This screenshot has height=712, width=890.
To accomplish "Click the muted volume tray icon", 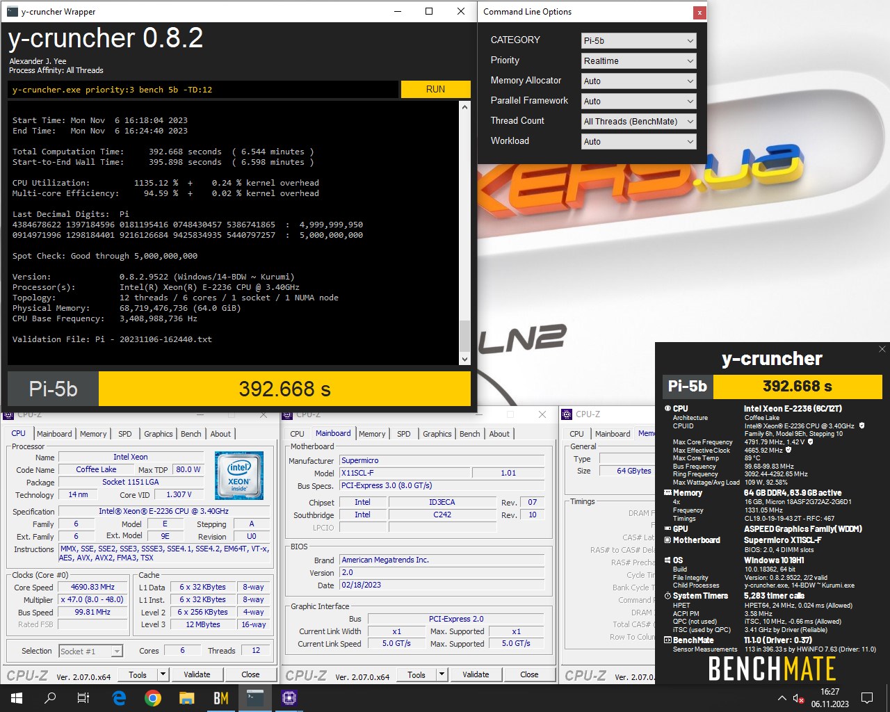I will (x=799, y=698).
